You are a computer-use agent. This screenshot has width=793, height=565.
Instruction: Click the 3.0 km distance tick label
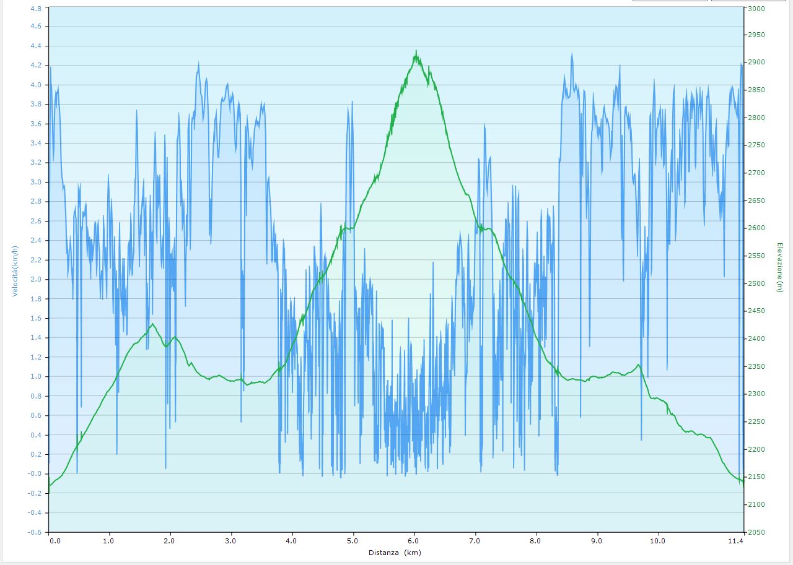[x=232, y=541]
